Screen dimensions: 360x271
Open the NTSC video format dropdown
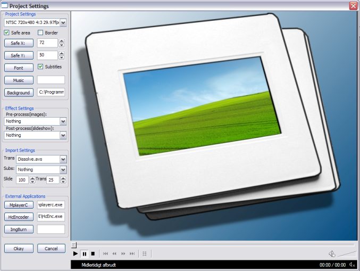[63, 22]
